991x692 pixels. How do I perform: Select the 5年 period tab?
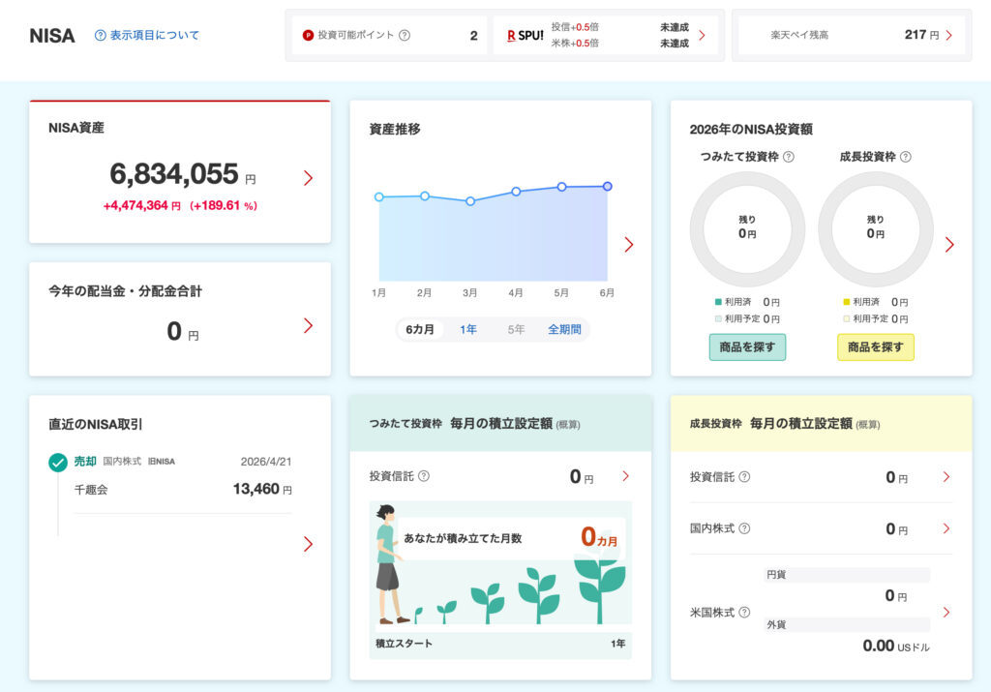pos(516,329)
